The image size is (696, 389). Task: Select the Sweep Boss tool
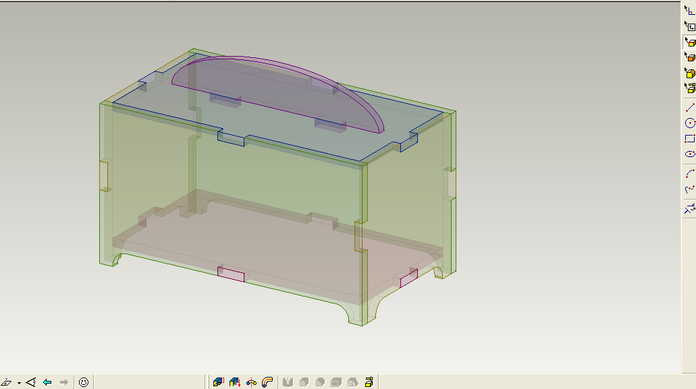coord(267,382)
